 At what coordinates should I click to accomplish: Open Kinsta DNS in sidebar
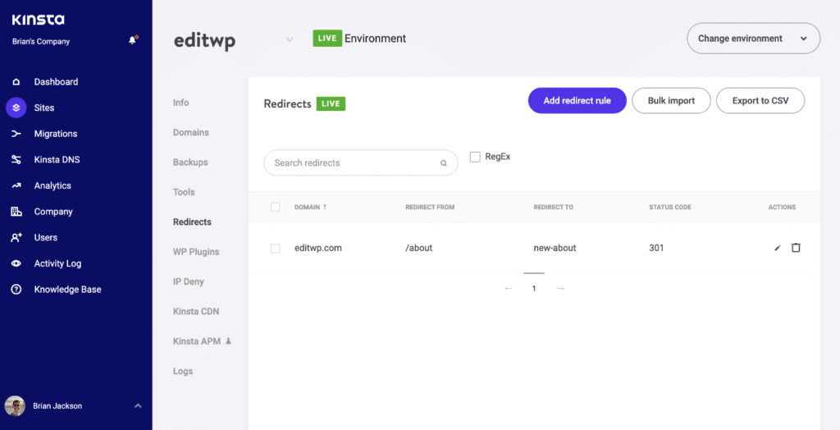click(57, 160)
